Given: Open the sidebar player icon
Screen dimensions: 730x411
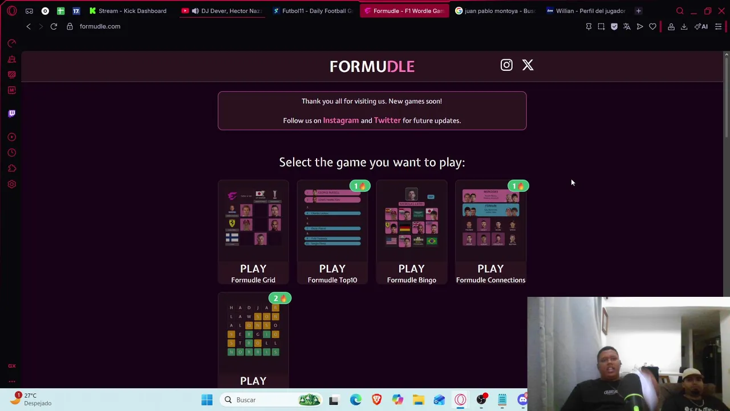Looking at the screenshot, I should pyautogui.click(x=11, y=137).
